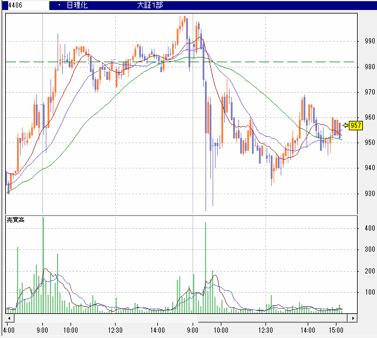Screen dimensions: 377x338
Task: Click the horizontal scrollbar thumb under the volume chart
Action: click(273, 318)
